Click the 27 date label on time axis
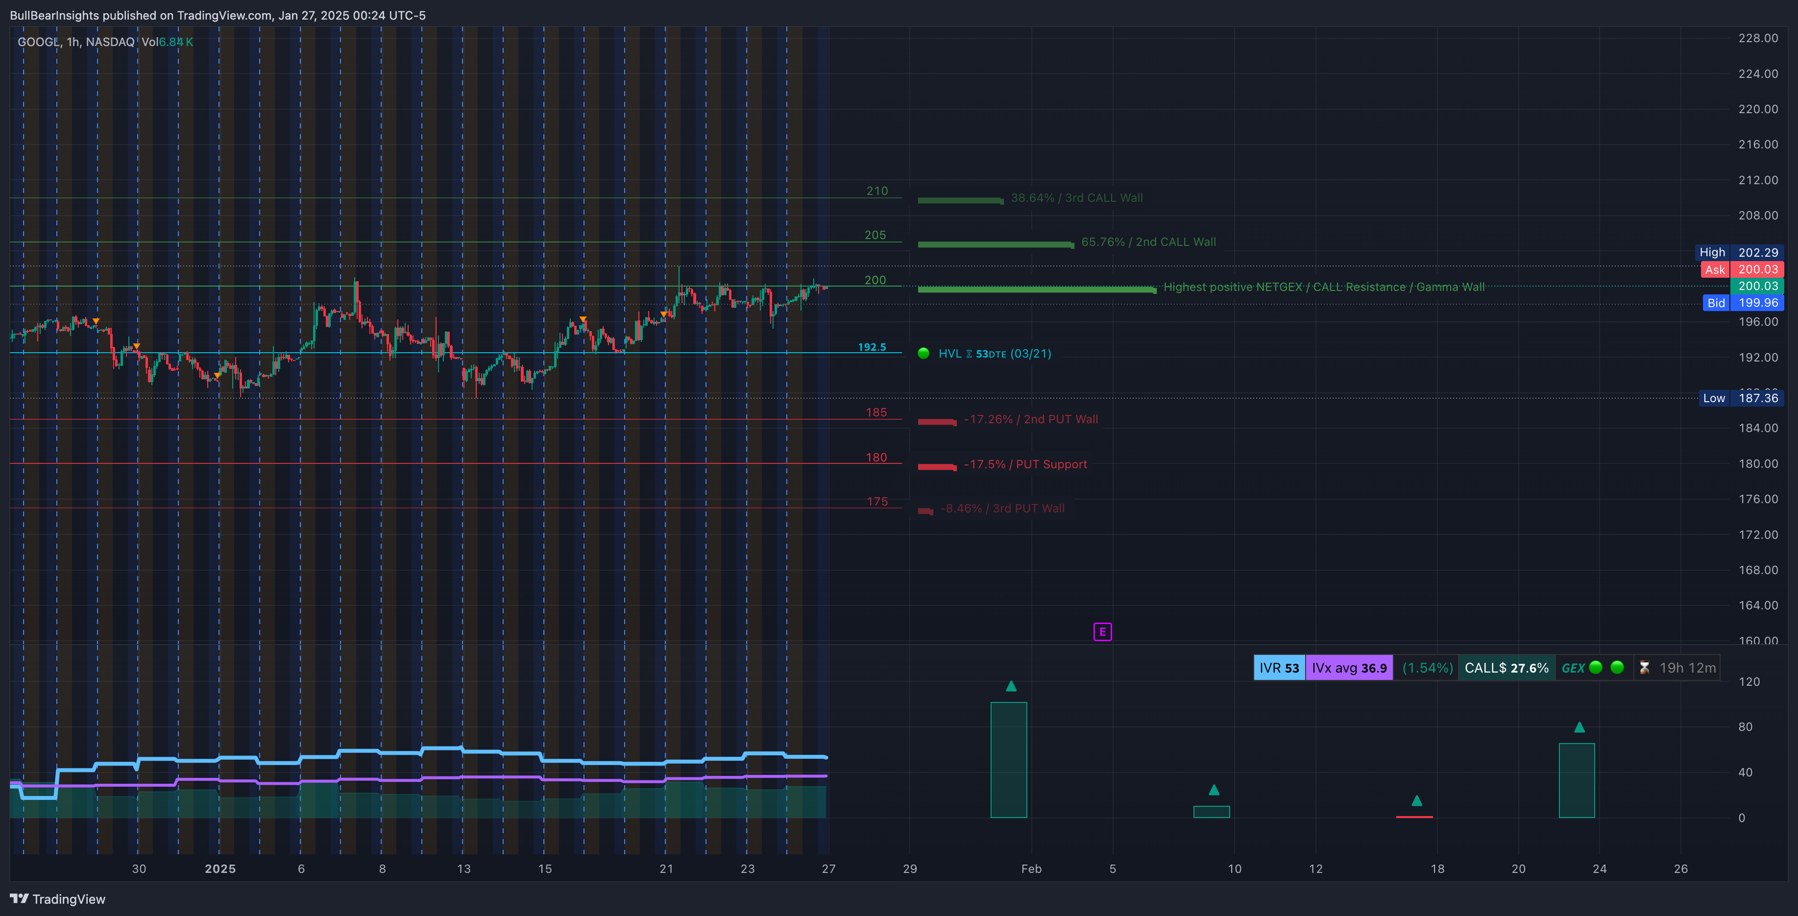1798x916 pixels. tap(828, 868)
